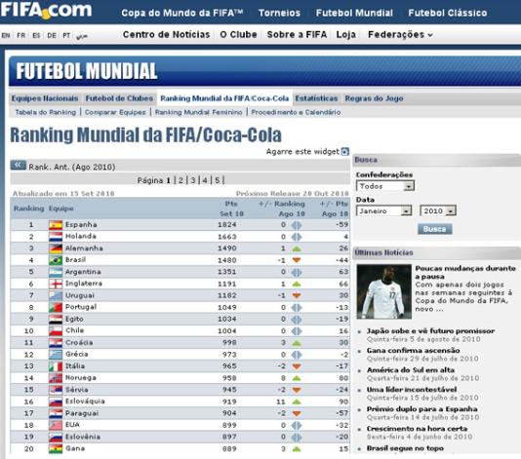
Task: Click the Eslováquia flag icon
Action: click(56, 402)
